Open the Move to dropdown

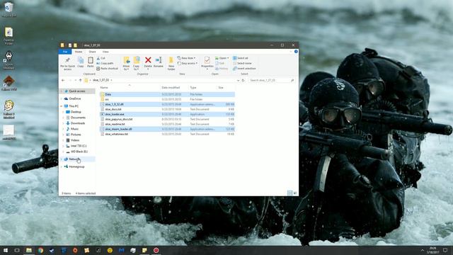[126, 64]
